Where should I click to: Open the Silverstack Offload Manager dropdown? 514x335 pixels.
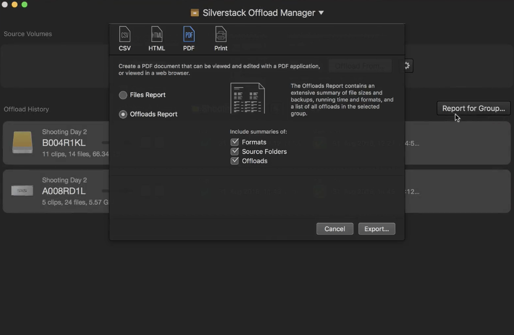click(x=321, y=13)
